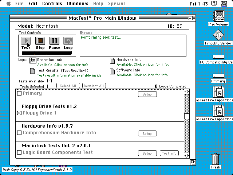Toggle the Loop control
This screenshot has width=233, height=175.
pyautogui.click(x=68, y=41)
